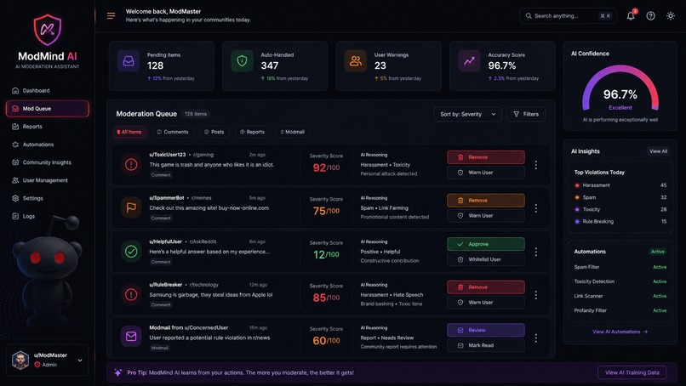Click the alert icon beside u/ToxicUser123

click(x=131, y=164)
